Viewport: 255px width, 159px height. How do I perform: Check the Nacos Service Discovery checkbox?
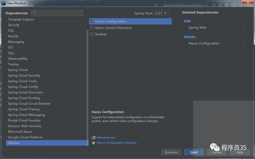tap(91, 28)
